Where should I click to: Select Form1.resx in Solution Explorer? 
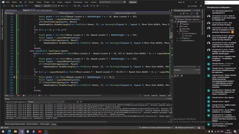(187, 36)
